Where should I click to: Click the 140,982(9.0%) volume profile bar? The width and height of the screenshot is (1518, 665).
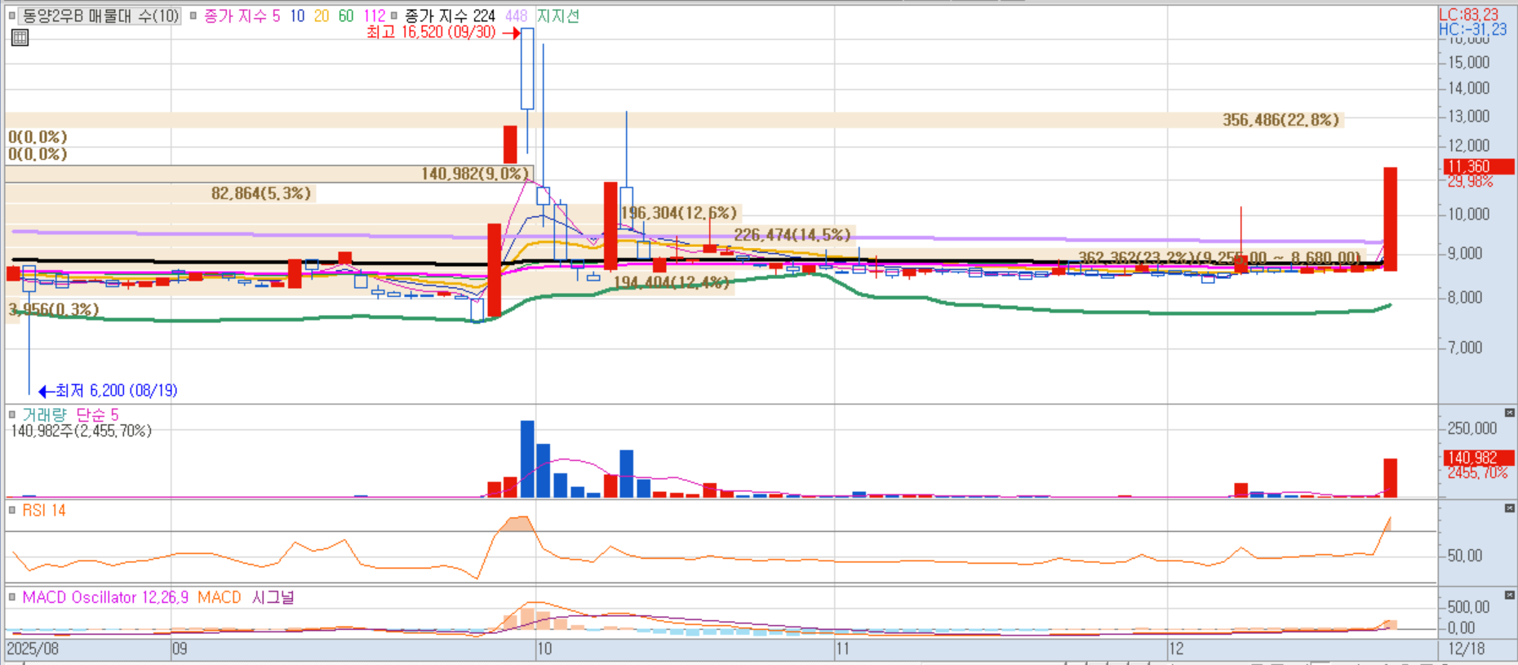[x=269, y=174]
